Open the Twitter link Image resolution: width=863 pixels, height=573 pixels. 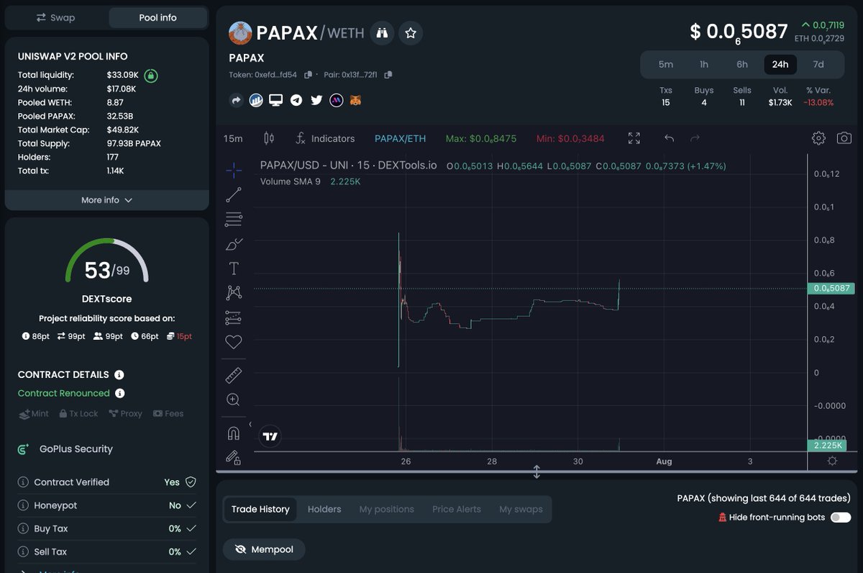[x=316, y=100]
